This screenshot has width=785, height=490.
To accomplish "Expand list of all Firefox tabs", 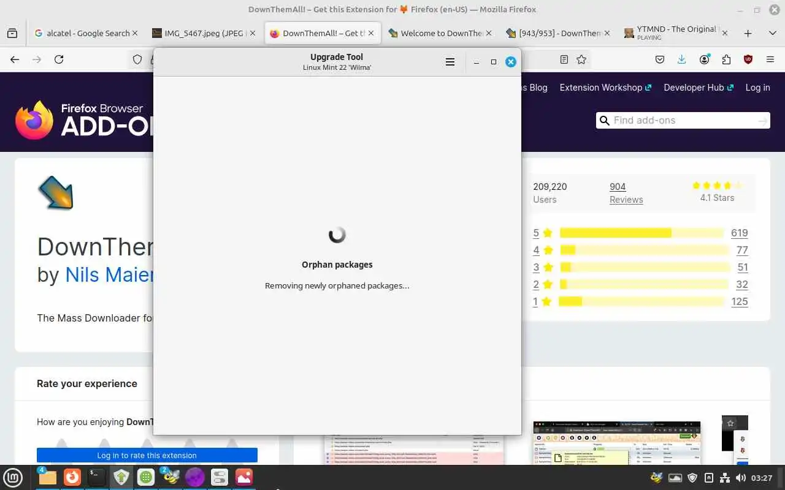I will click(772, 34).
